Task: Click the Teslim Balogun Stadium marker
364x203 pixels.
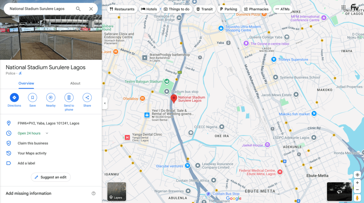Action: pyautogui.click(x=167, y=81)
